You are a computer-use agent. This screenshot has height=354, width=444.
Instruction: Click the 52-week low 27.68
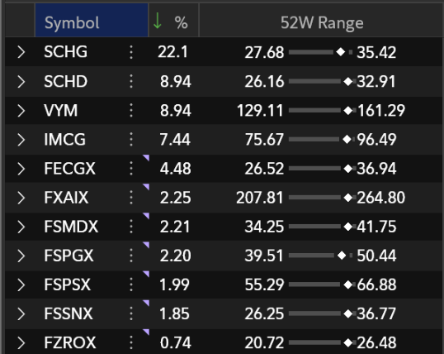click(x=264, y=52)
